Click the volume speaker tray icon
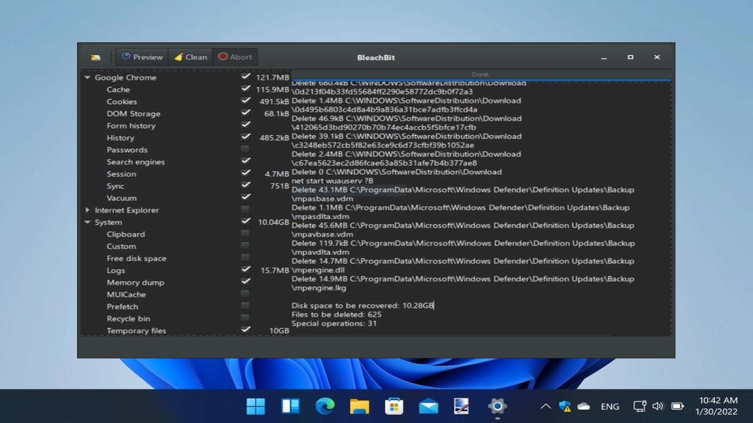This screenshot has height=423, width=753. [658, 406]
